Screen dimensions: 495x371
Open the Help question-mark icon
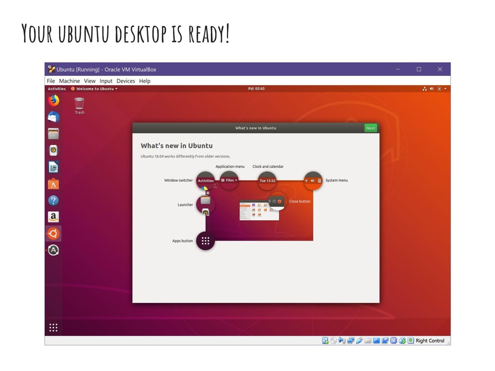click(x=53, y=200)
